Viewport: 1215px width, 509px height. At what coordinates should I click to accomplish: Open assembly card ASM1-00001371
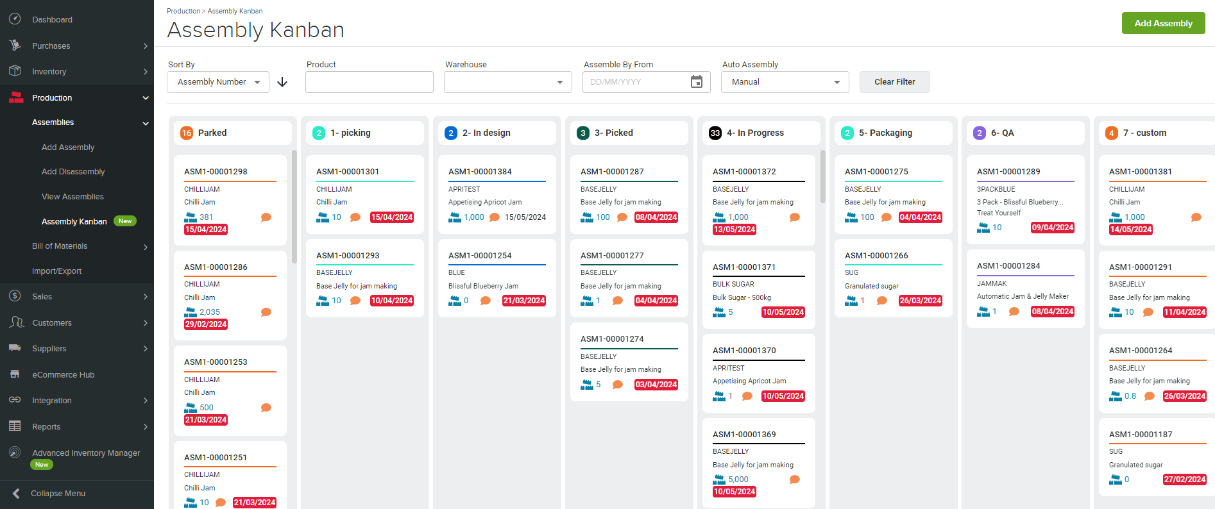coord(759,289)
